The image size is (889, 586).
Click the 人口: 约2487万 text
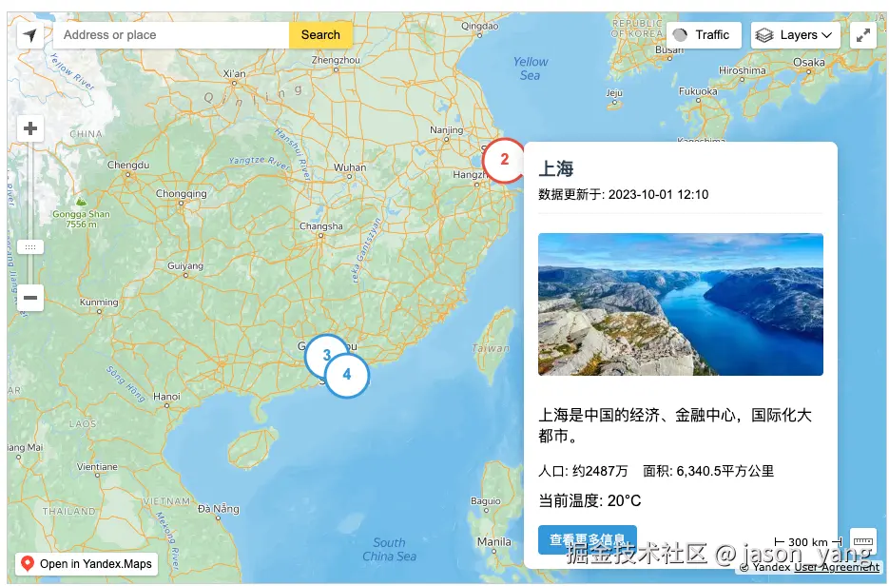(583, 471)
